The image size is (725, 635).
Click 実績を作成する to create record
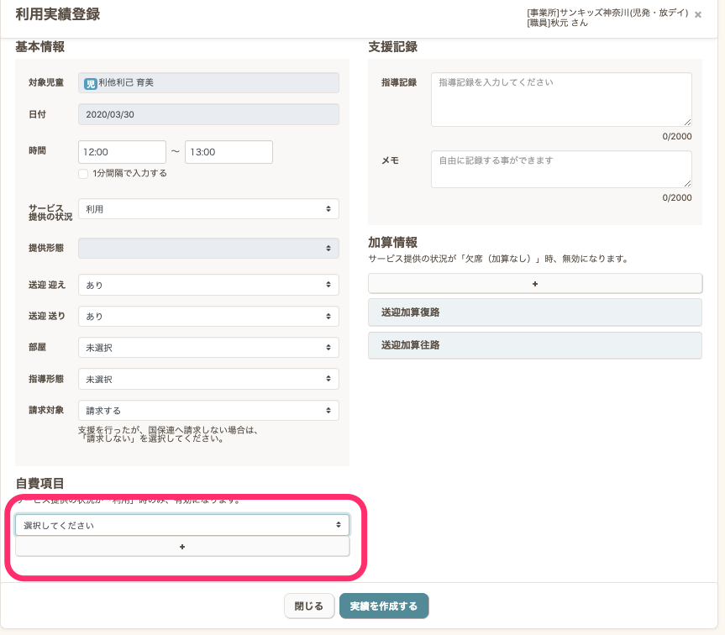pyautogui.click(x=384, y=606)
